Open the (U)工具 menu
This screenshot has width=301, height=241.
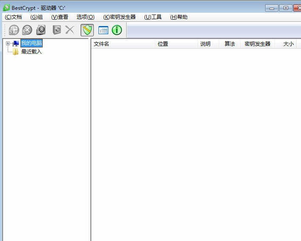153,17
